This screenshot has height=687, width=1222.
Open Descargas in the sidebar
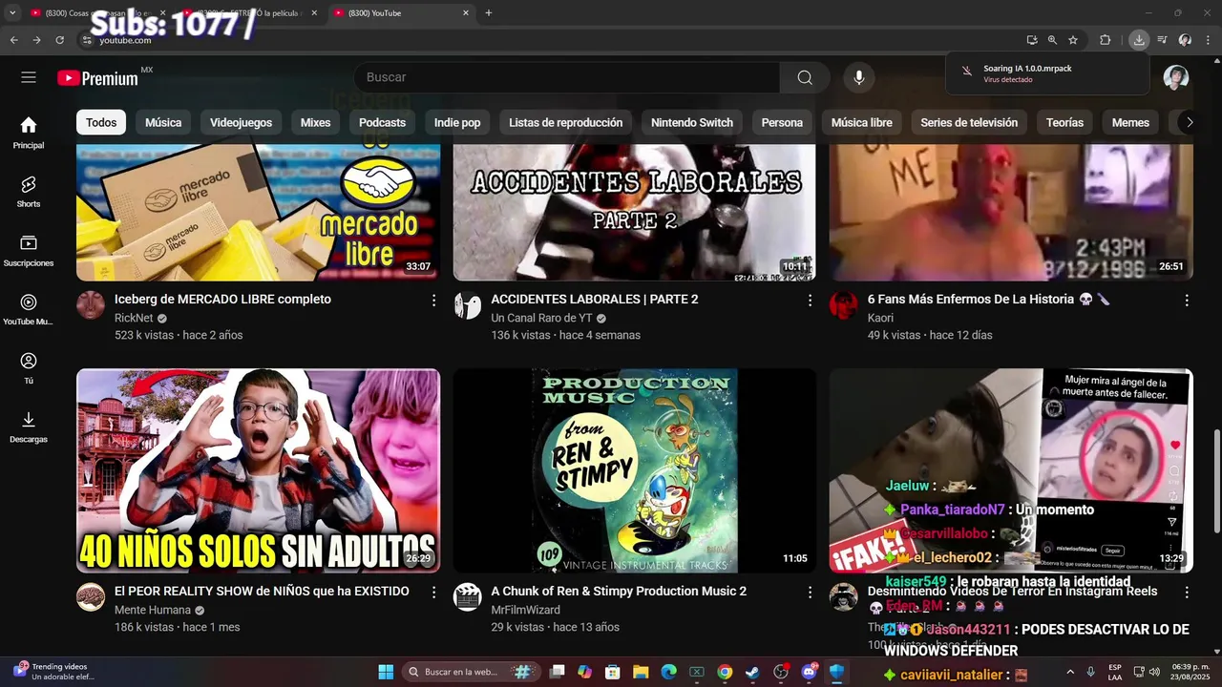click(29, 427)
